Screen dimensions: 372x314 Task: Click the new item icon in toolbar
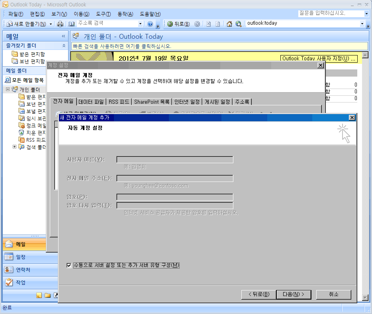click(x=10, y=24)
